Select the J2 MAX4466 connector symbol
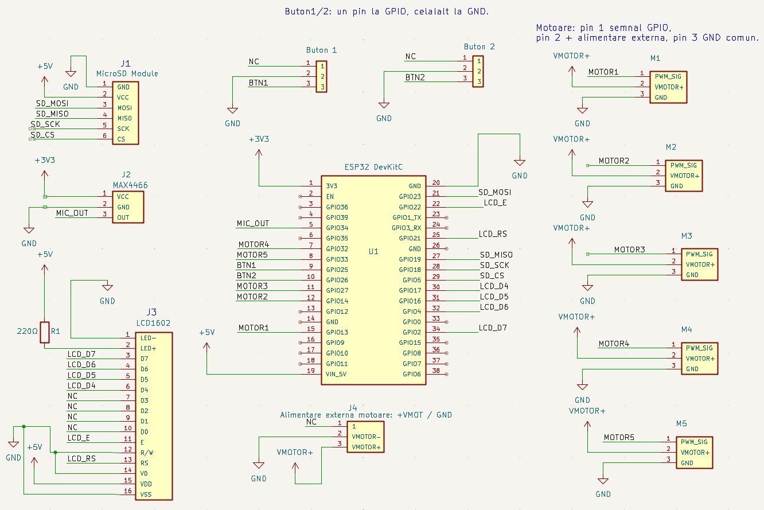This screenshot has height=510, width=764. [x=128, y=207]
